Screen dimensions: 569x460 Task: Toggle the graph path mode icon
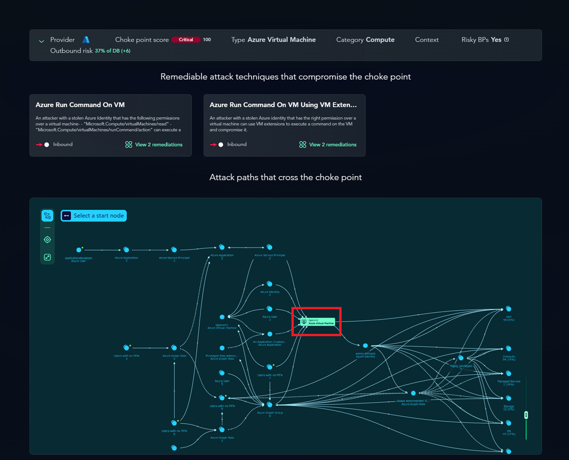47,216
